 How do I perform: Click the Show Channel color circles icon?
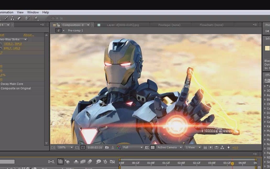pyautogui.click(x=119, y=148)
